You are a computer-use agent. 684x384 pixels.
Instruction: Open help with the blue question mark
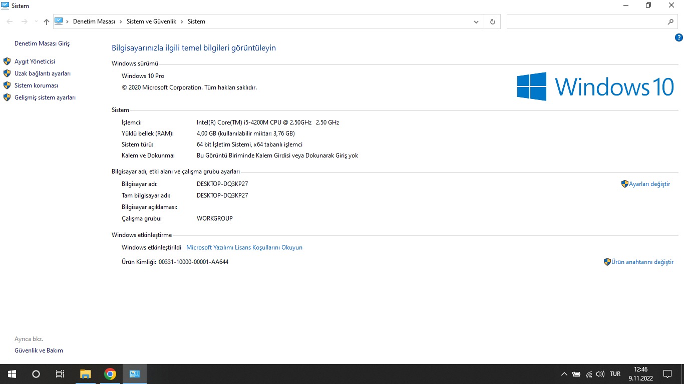tap(679, 37)
